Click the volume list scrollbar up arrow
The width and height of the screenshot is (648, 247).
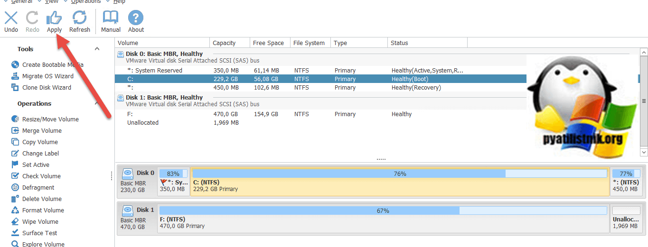[644, 52]
